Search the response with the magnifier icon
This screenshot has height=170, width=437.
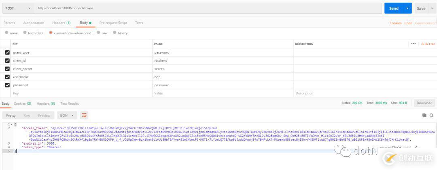coord(431,115)
